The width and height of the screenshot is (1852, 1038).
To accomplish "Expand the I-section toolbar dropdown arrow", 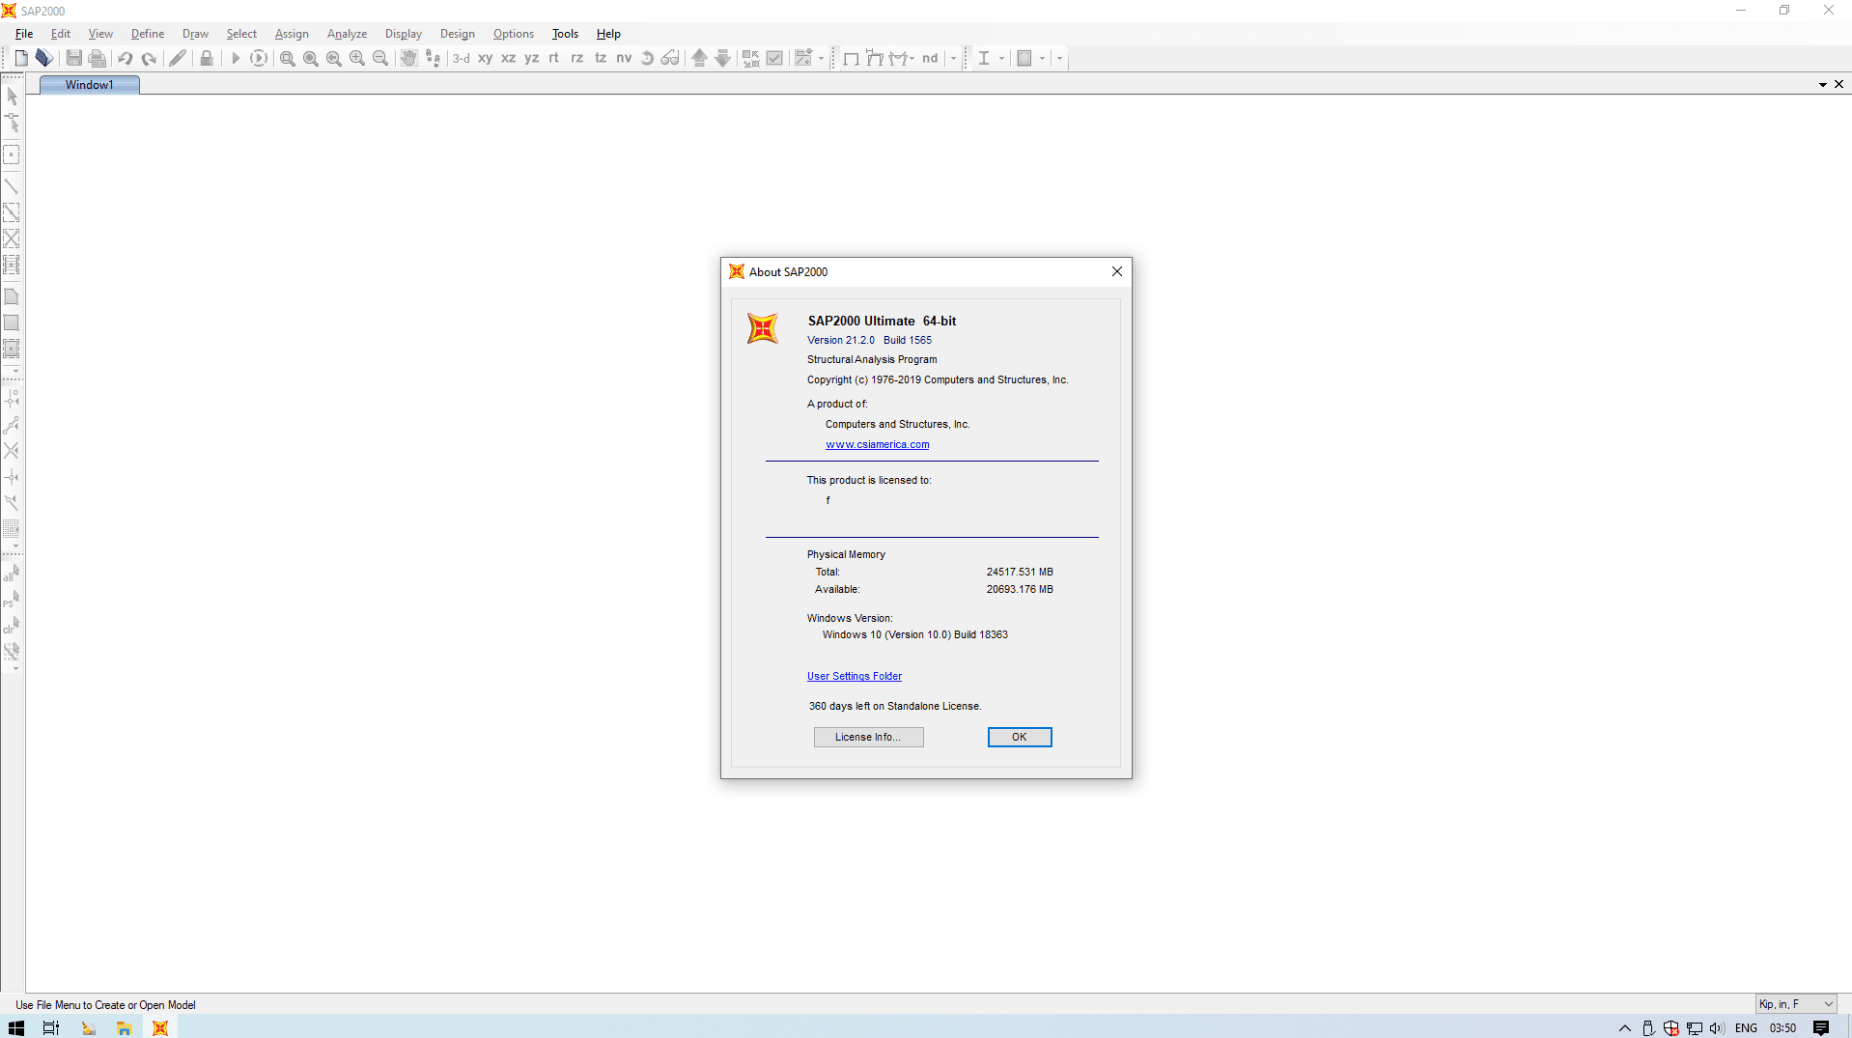I will [1001, 58].
